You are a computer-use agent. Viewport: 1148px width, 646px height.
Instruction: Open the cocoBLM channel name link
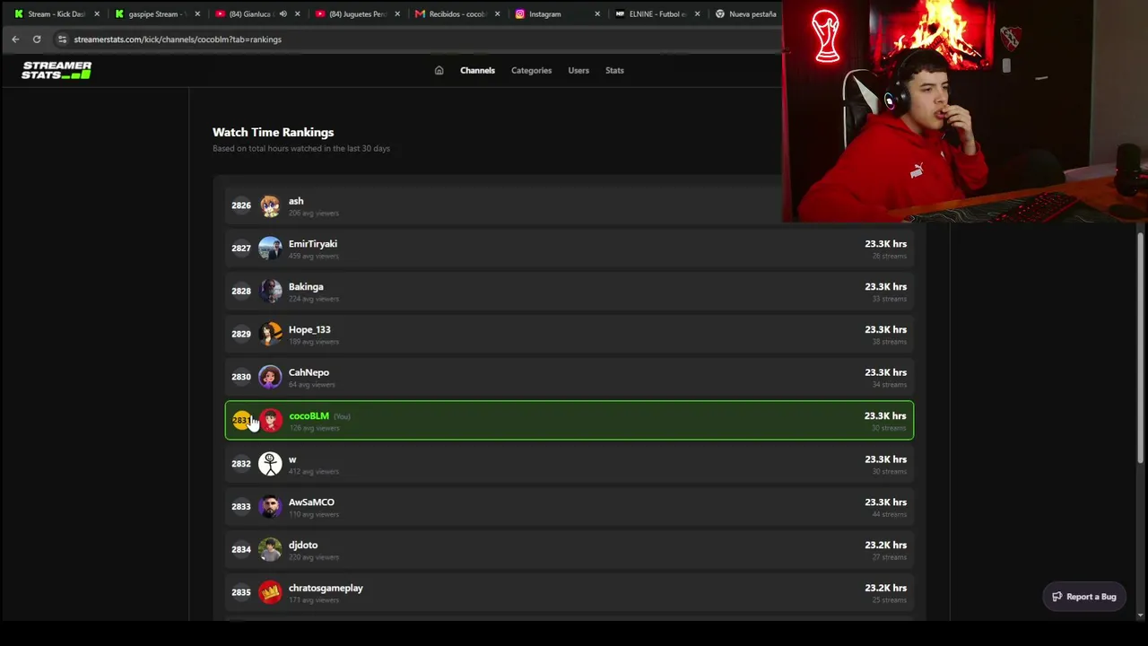(309, 416)
